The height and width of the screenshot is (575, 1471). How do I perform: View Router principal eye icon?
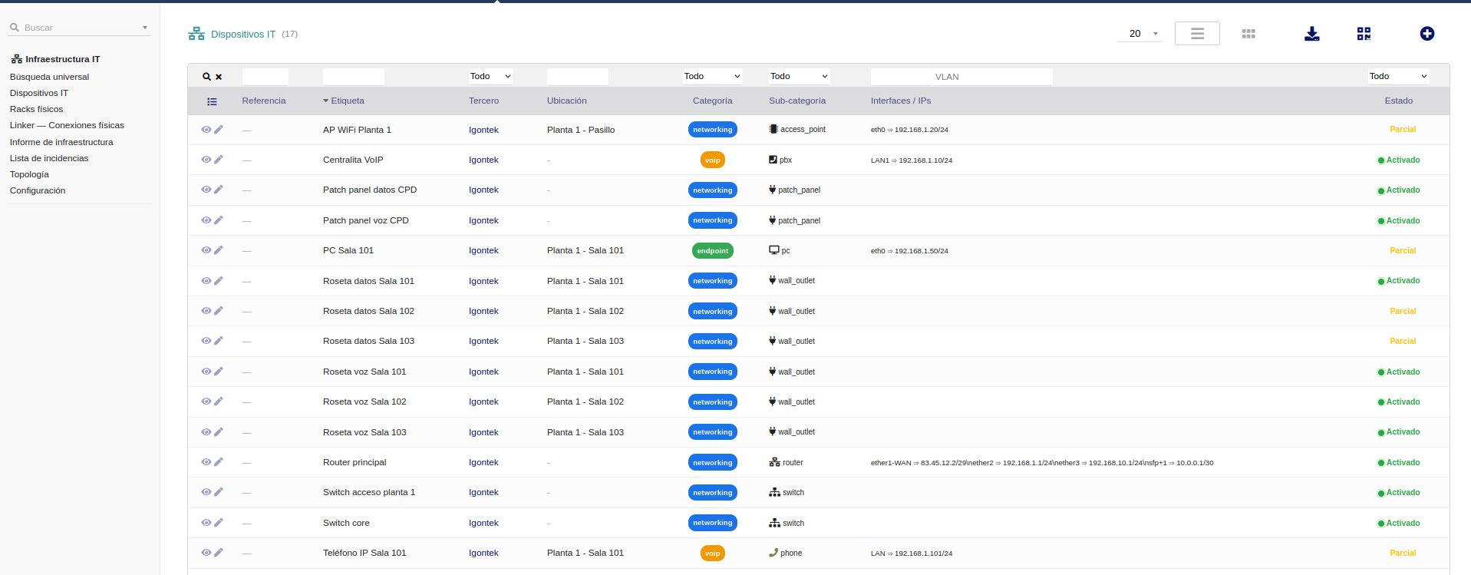pyautogui.click(x=206, y=462)
